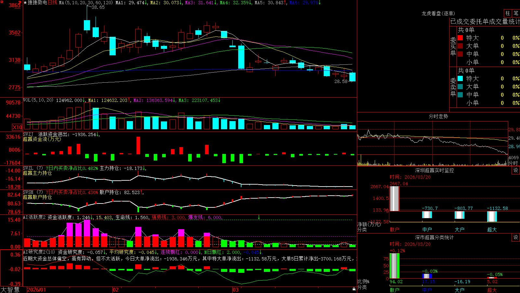Jump to the 2026/01 timeline marker

click(37, 290)
